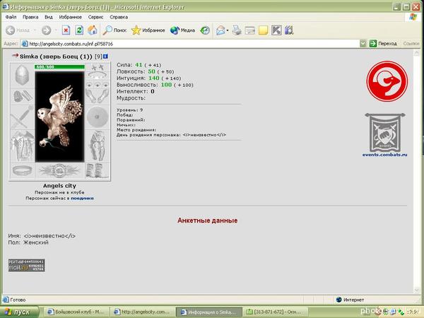424x318 pixels.
Task: Click the helmet equipment slot
Action: pos(22,75)
